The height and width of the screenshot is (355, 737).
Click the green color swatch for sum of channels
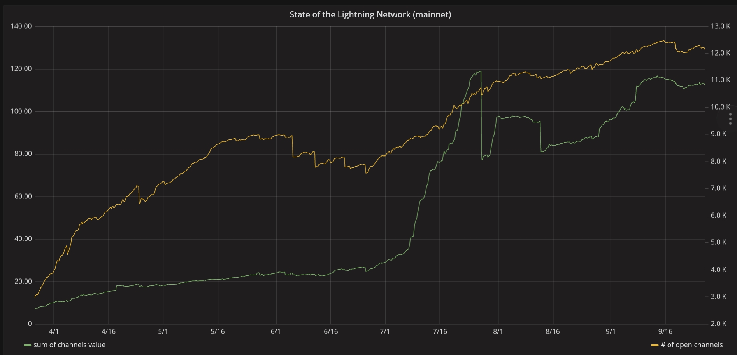point(27,345)
